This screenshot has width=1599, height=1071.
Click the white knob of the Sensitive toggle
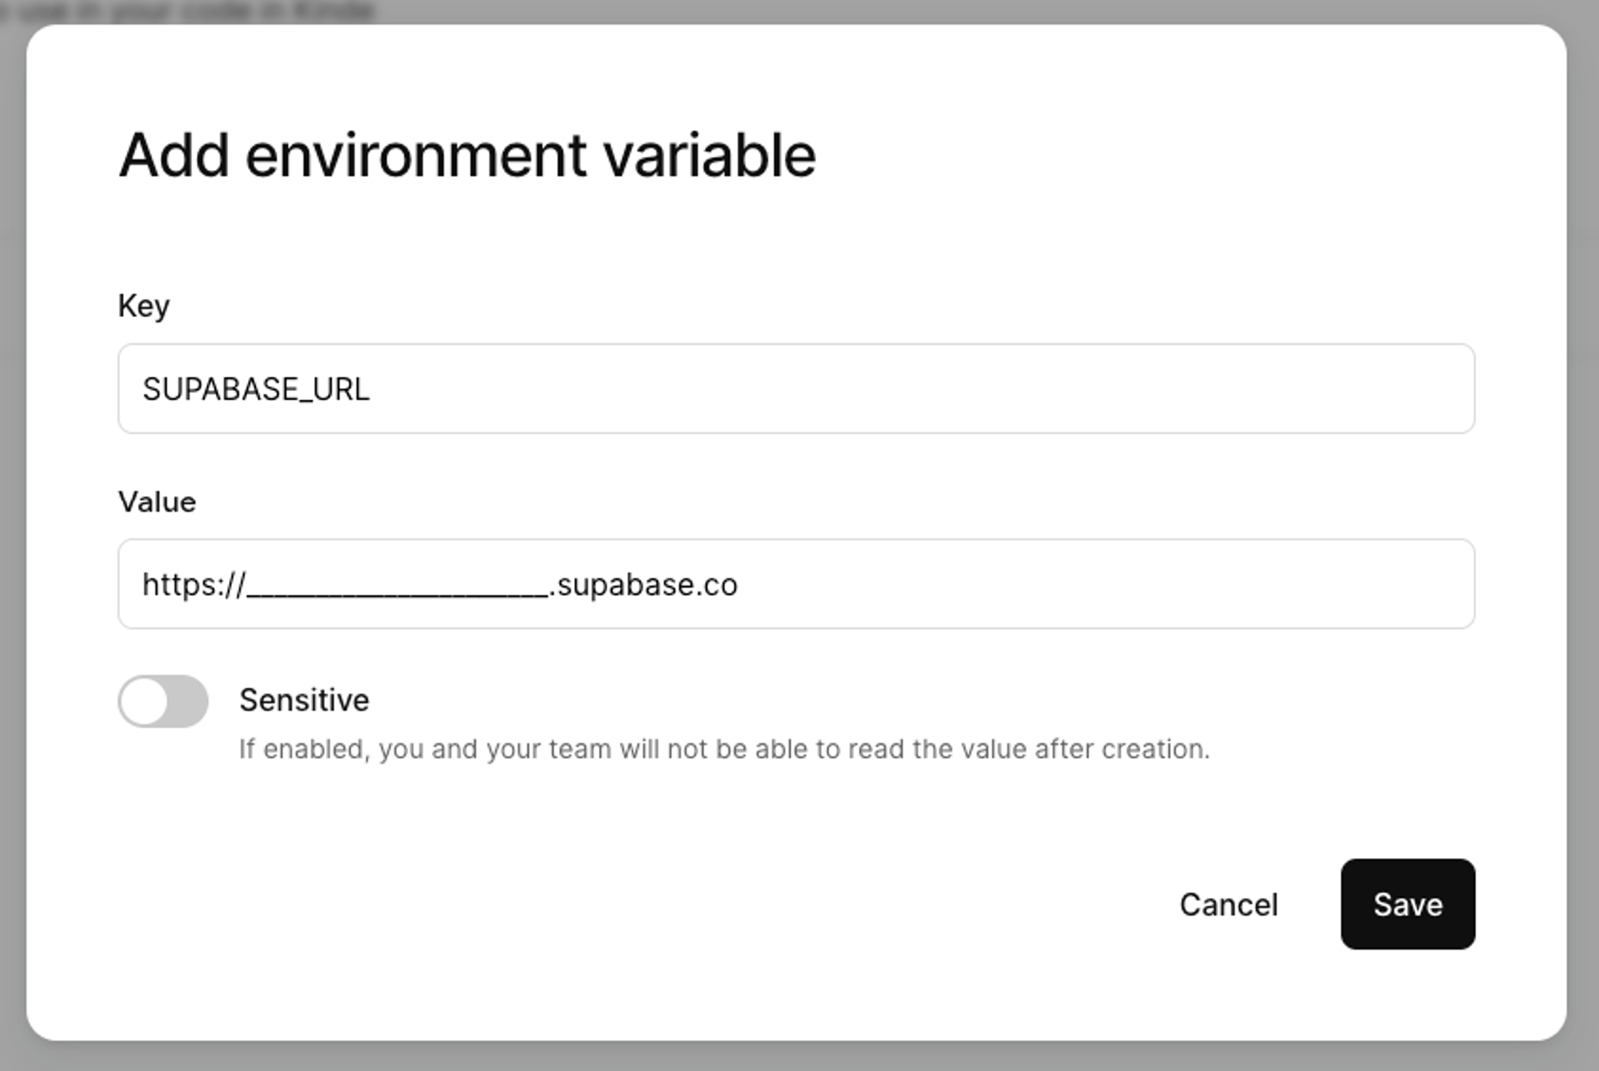(144, 701)
